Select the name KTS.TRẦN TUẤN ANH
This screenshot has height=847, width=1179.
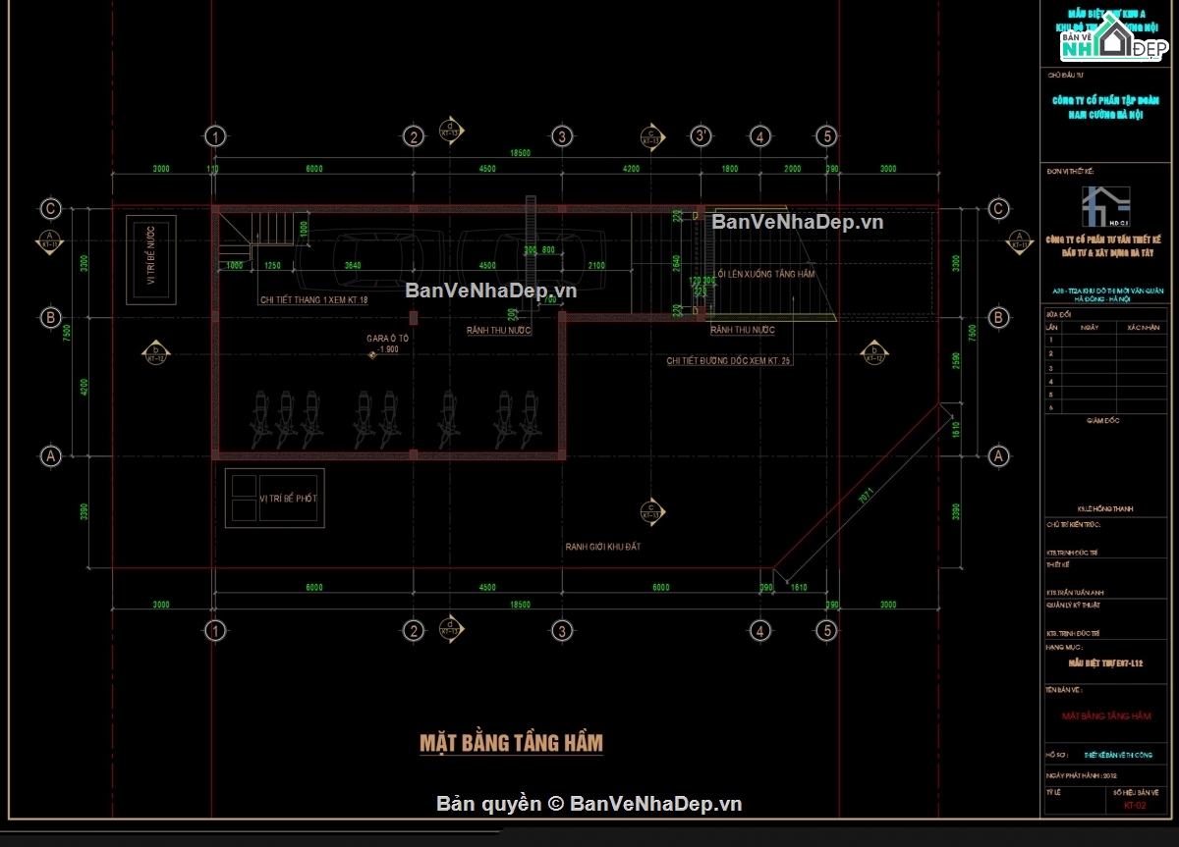point(1076,593)
